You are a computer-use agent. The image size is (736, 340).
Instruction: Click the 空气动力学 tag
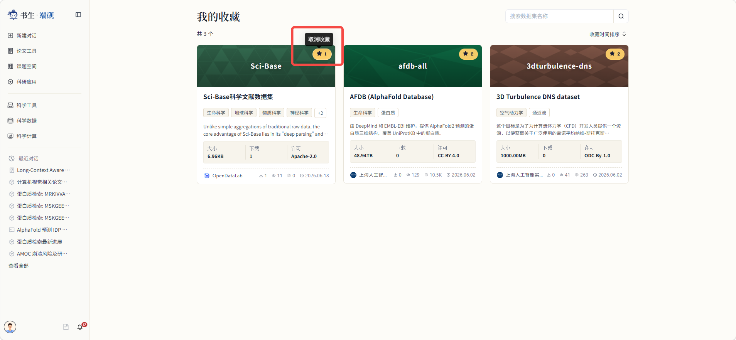[511, 113]
